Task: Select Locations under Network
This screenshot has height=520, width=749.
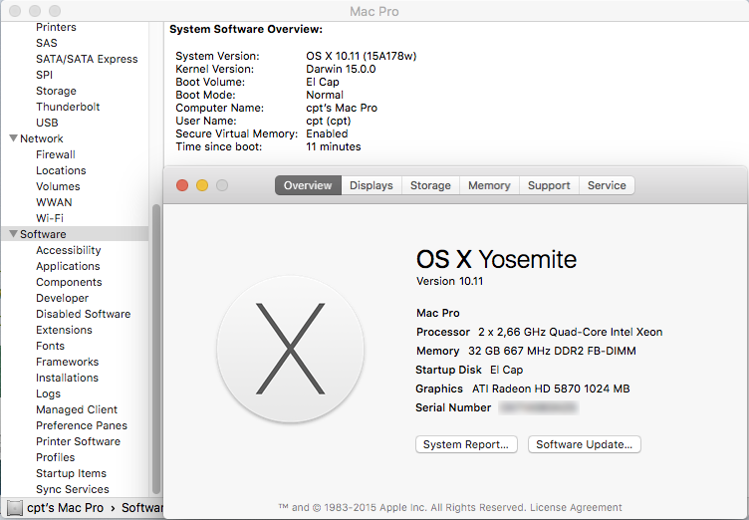Action: [61, 170]
